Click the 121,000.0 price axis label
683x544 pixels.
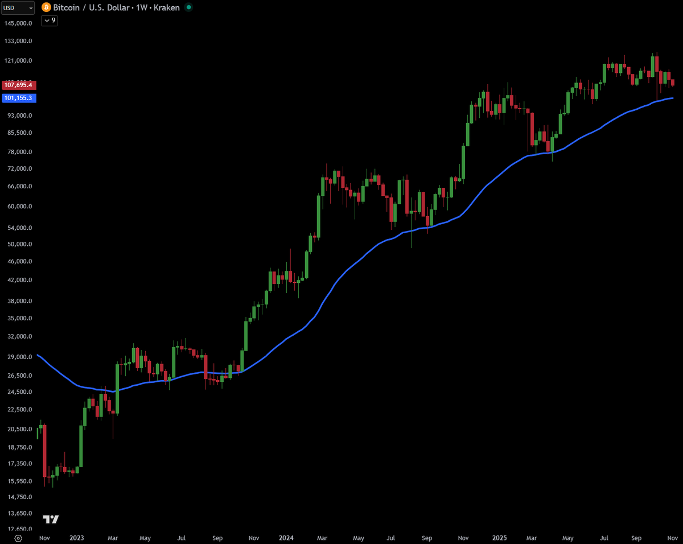coord(18,61)
